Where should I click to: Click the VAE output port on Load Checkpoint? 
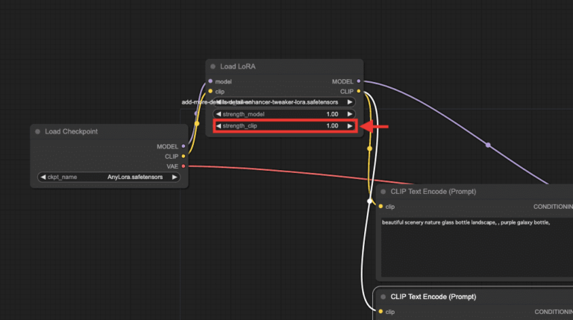click(x=184, y=166)
